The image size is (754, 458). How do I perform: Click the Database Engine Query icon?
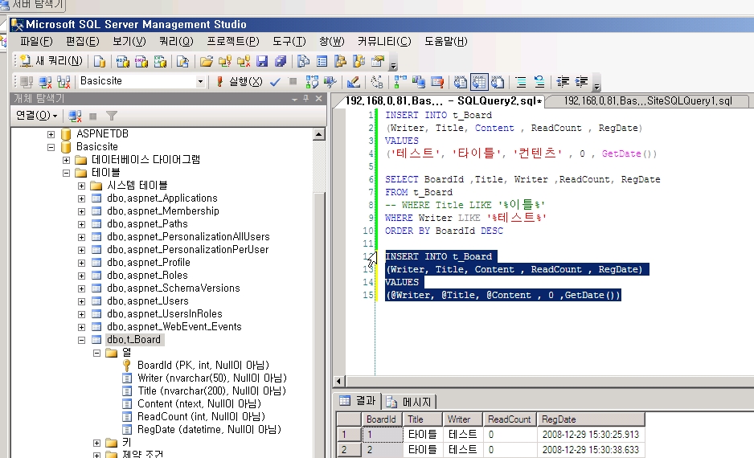[x=100, y=61]
